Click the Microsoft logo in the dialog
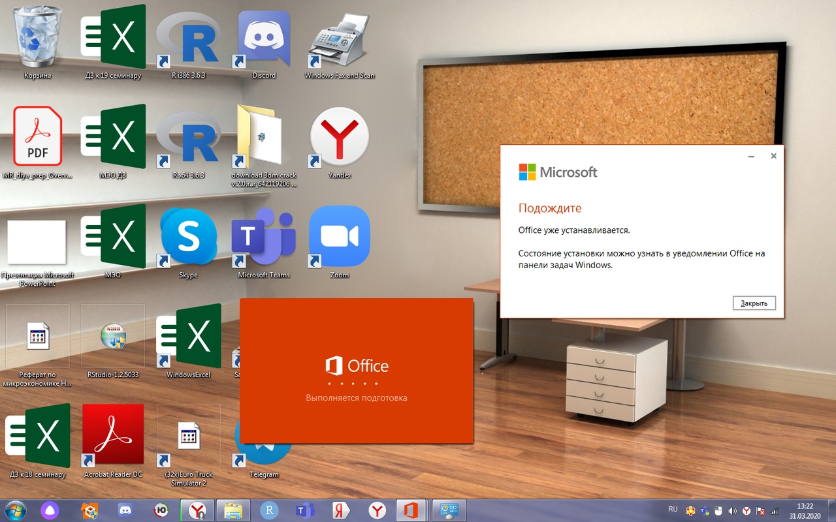Image resolution: width=836 pixels, height=522 pixels. coord(558,172)
